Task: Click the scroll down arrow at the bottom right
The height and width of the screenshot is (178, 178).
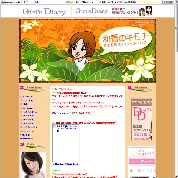Action: [x=176, y=176]
